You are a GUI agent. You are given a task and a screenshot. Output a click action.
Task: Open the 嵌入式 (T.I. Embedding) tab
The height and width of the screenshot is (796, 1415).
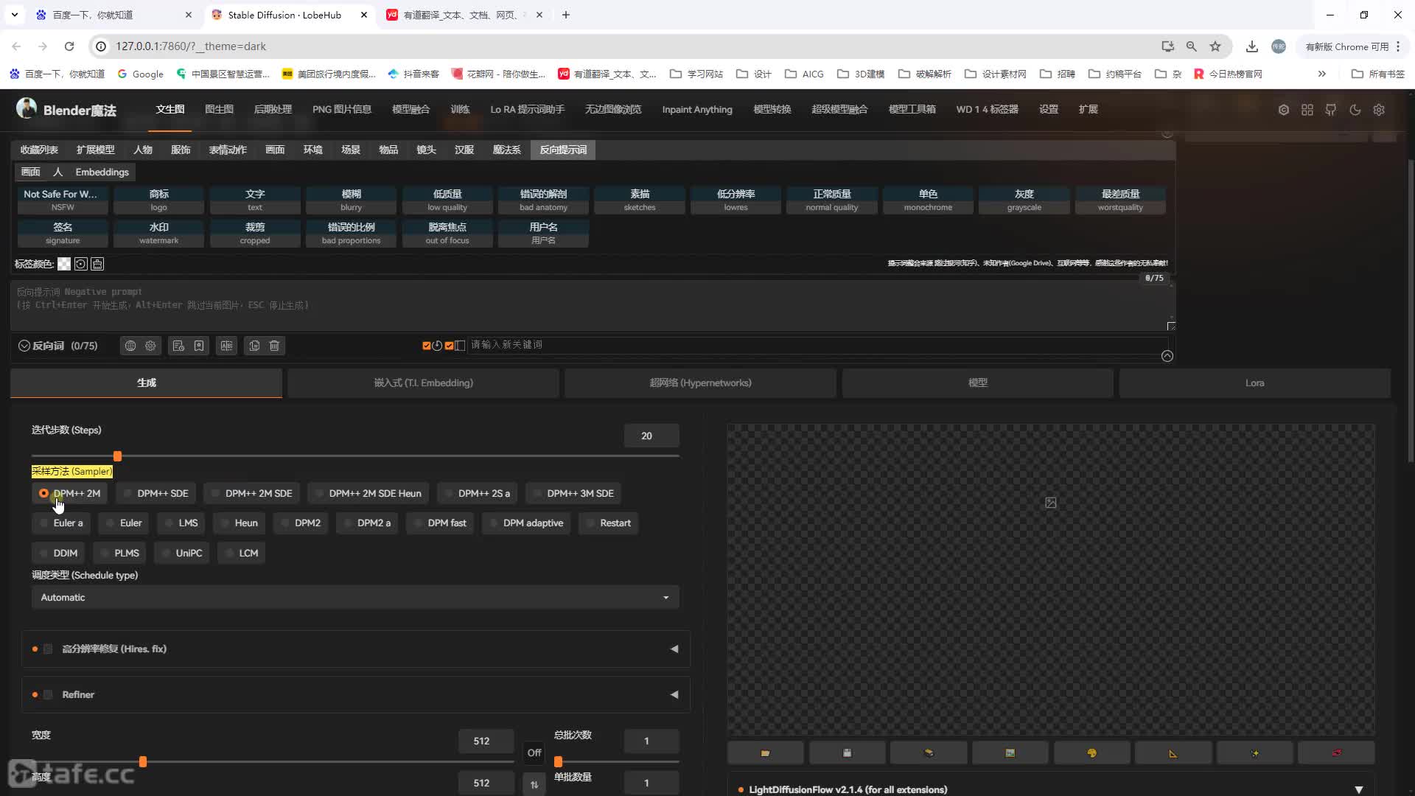coord(423,383)
